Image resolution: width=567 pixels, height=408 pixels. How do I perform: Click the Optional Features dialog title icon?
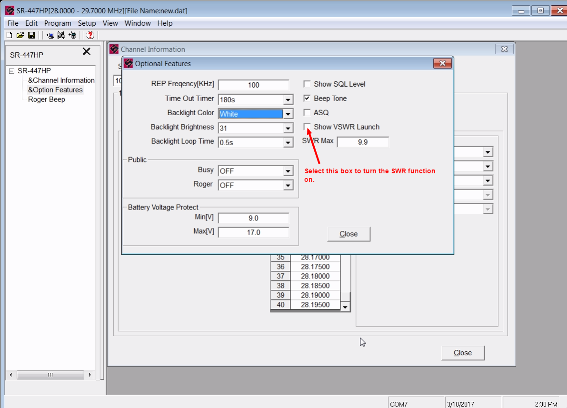(129, 63)
